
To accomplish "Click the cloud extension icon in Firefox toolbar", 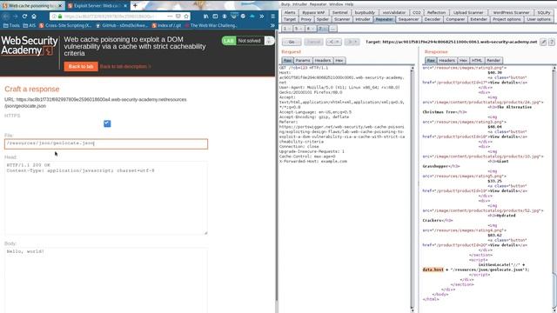I will [252, 17].
